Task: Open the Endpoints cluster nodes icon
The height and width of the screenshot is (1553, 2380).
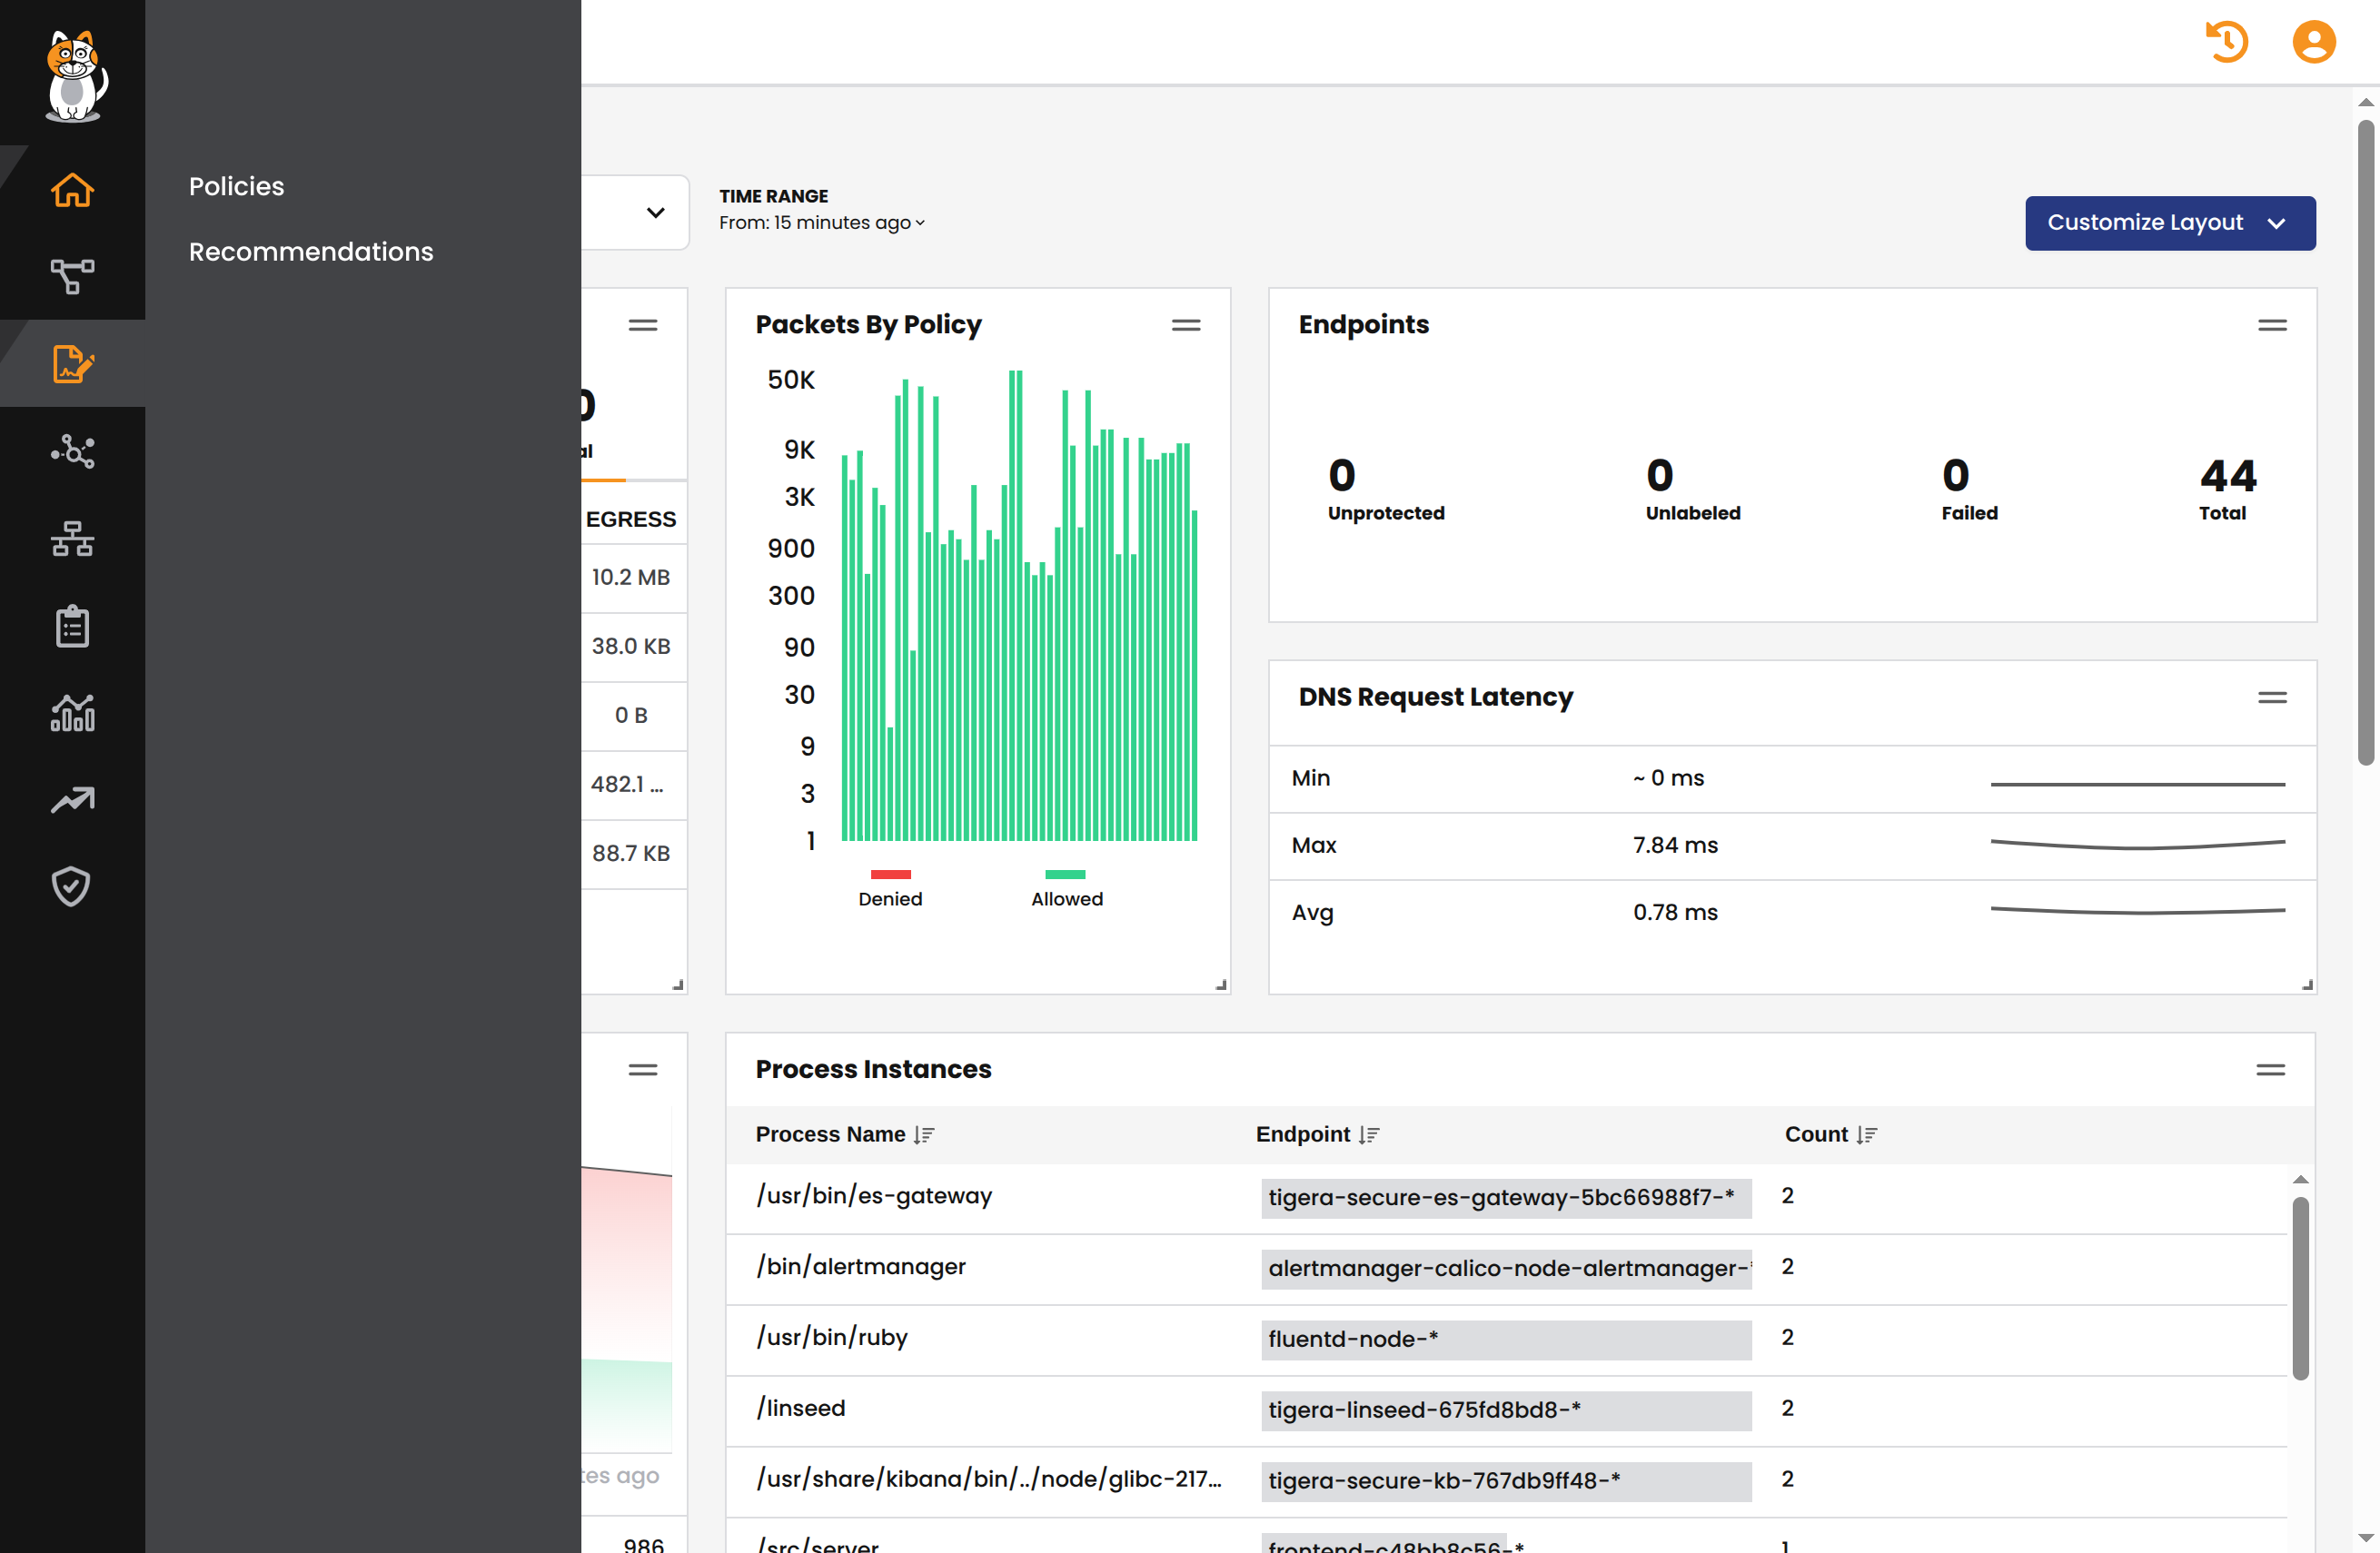Action: coord(72,452)
